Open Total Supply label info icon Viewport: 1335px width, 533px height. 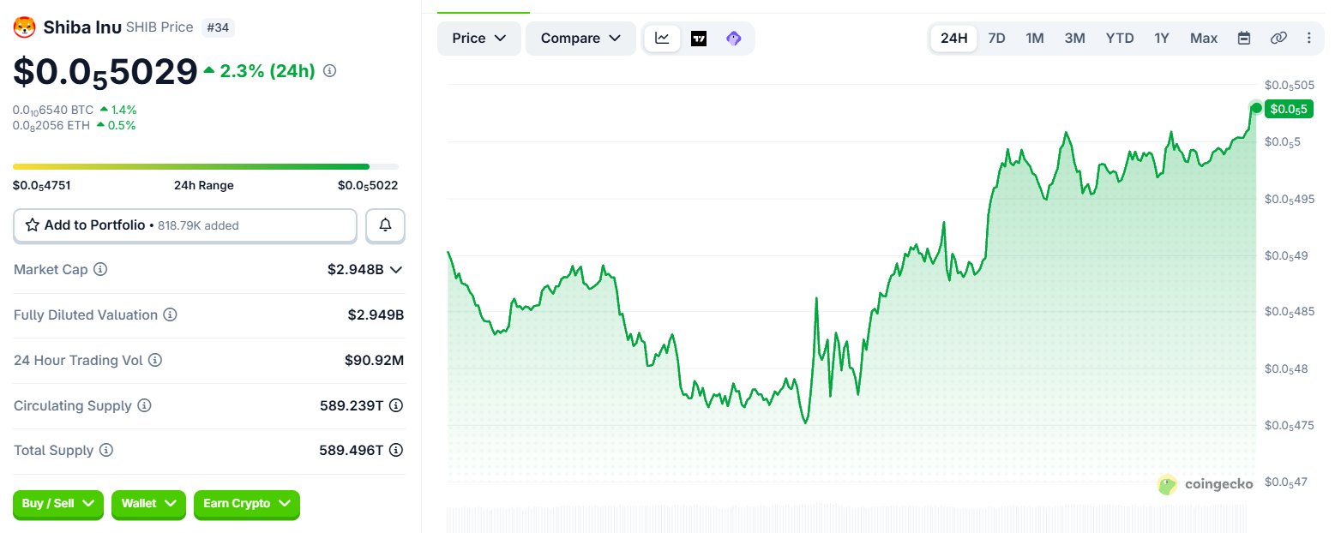tap(105, 450)
